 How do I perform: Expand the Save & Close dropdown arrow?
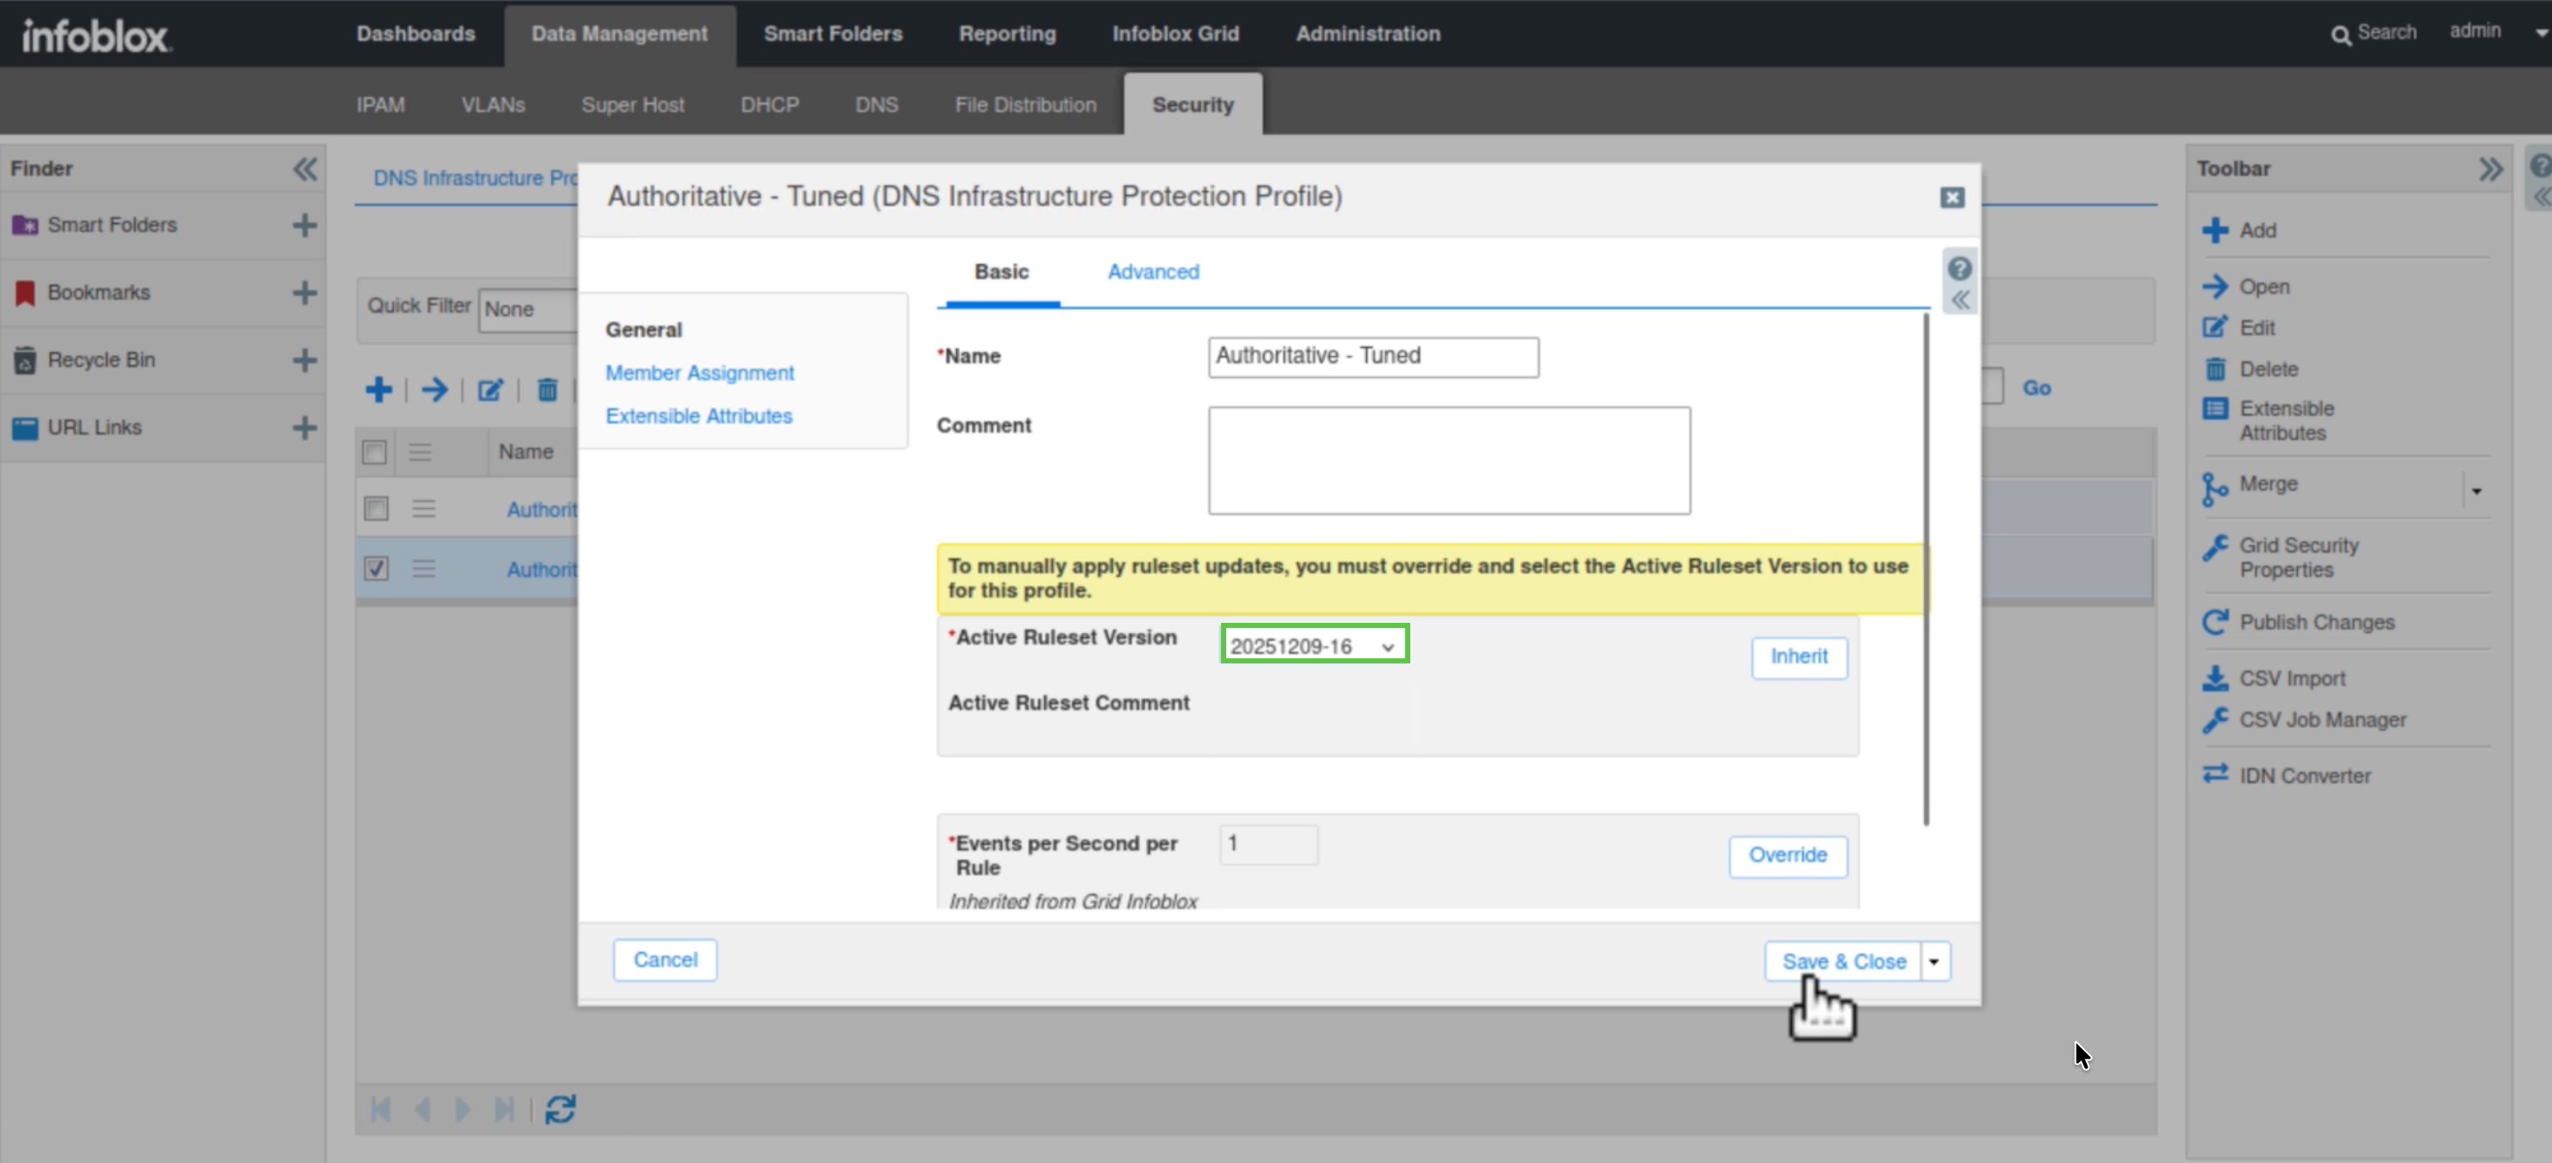(1935, 961)
